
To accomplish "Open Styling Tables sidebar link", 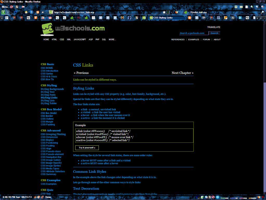I will [49, 103].
